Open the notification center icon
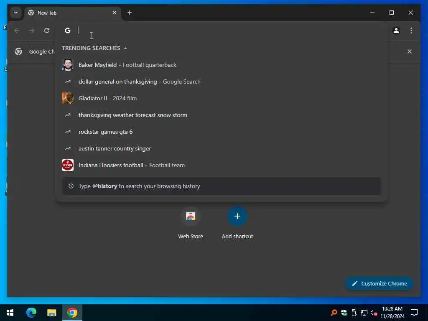Screen dimensions: 428x321 click(x=414, y=313)
